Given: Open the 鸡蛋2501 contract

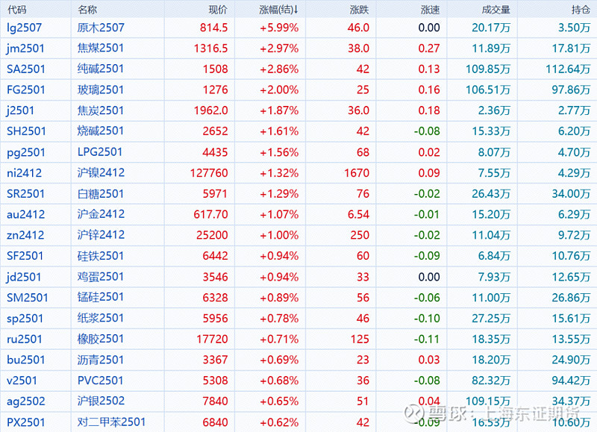Looking at the screenshot, I should (101, 277).
